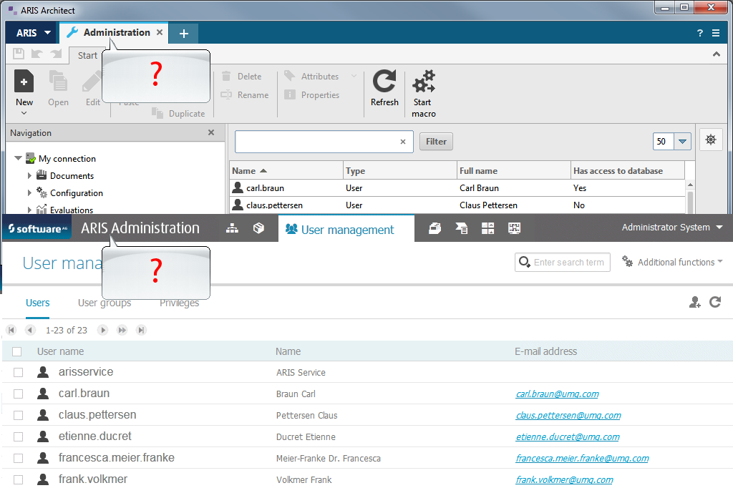Open the cube icon in ARIS Administration
This screenshot has width=733, height=488.
pos(258,228)
